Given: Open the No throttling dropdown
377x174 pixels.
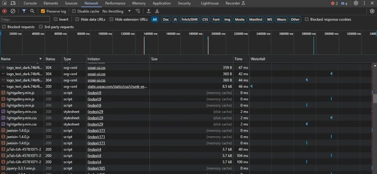Looking at the screenshot, I should (117, 11).
